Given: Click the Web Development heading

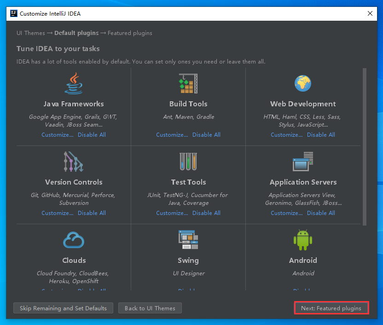Looking at the screenshot, I should tap(303, 104).
